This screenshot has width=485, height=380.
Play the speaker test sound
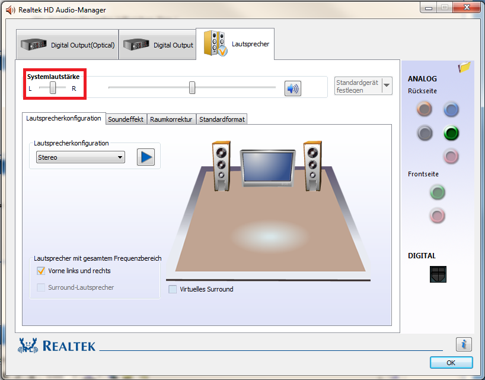pos(146,157)
